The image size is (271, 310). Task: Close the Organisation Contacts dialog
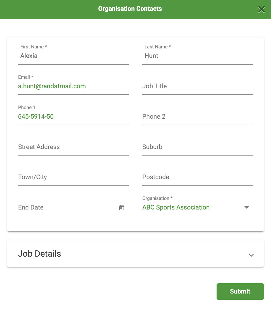click(261, 9)
